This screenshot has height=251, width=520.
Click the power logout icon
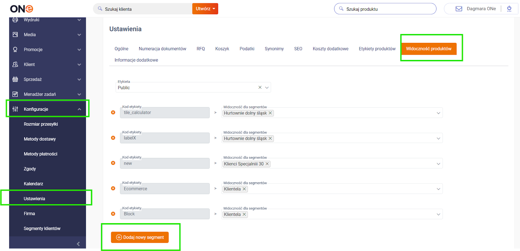[x=509, y=9]
